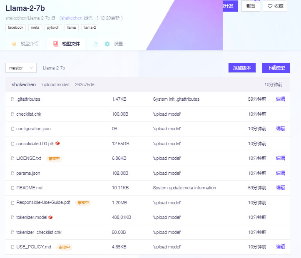Click the pytorch tag
Image resolution: width=301 pixels, height=258 pixels.
click(x=52, y=27)
